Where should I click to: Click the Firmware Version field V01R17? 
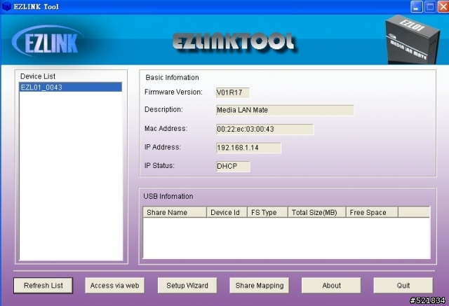click(x=233, y=92)
